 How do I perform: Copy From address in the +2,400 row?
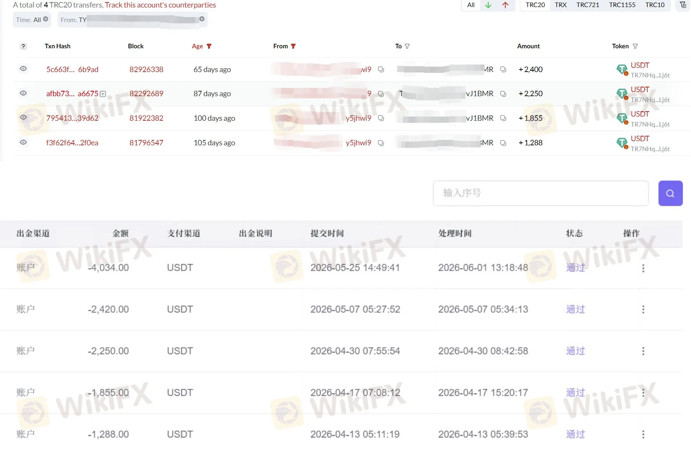pos(381,70)
